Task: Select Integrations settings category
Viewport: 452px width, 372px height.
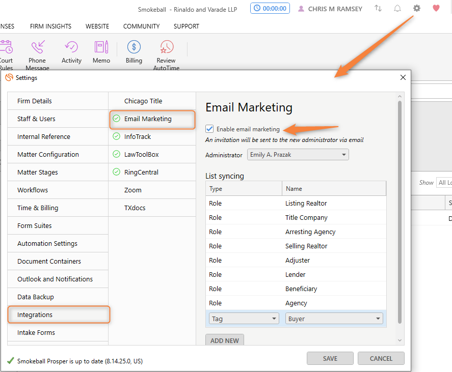Action: (x=59, y=314)
